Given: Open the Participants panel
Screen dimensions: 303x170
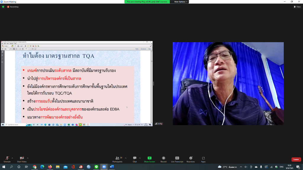Looking at the screenshot, I should point(117,159).
